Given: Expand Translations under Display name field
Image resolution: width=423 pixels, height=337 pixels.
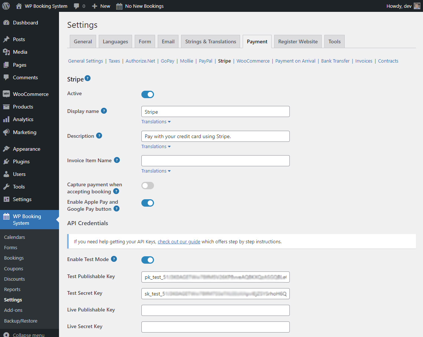Looking at the screenshot, I should [x=156, y=122].
